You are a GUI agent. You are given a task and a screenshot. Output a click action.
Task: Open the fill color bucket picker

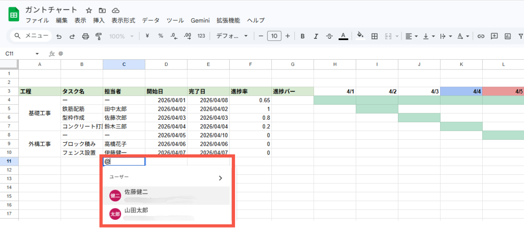(x=360, y=36)
